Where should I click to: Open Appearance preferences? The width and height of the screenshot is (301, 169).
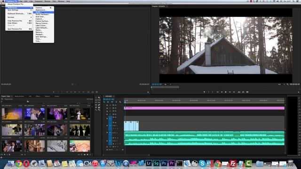pyautogui.click(x=43, y=10)
